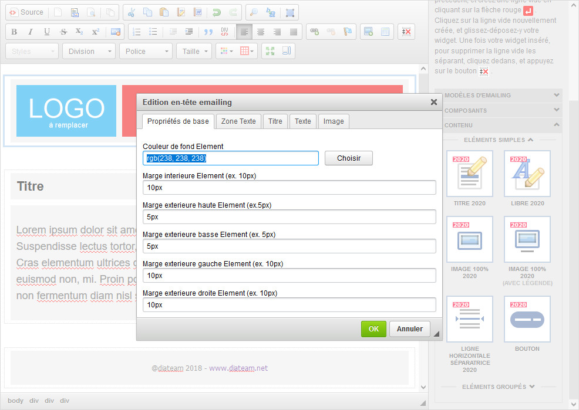Screen dimensions: 579x410
Task: Center-align the text
Action: pos(261,32)
